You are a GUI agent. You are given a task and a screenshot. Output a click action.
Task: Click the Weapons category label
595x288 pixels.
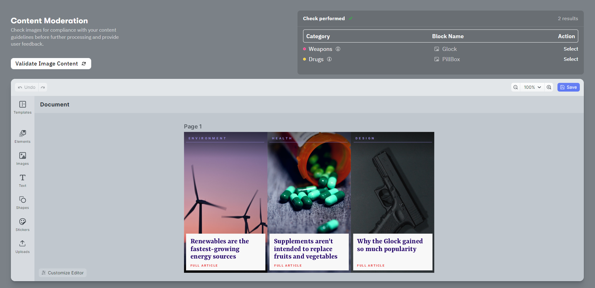click(x=320, y=49)
